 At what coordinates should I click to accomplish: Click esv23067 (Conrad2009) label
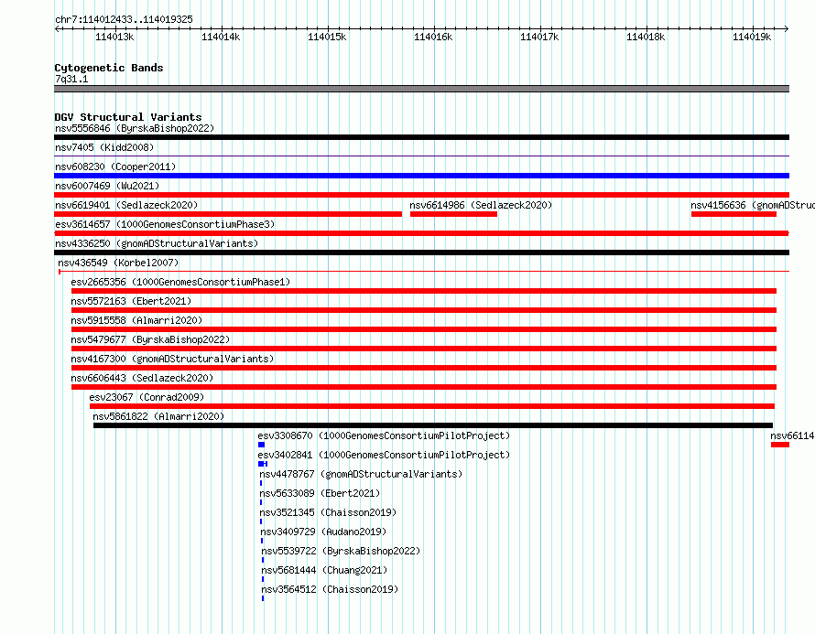coord(147,397)
